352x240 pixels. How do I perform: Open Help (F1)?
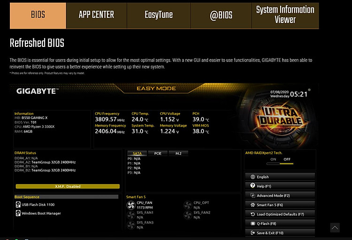tap(280, 186)
